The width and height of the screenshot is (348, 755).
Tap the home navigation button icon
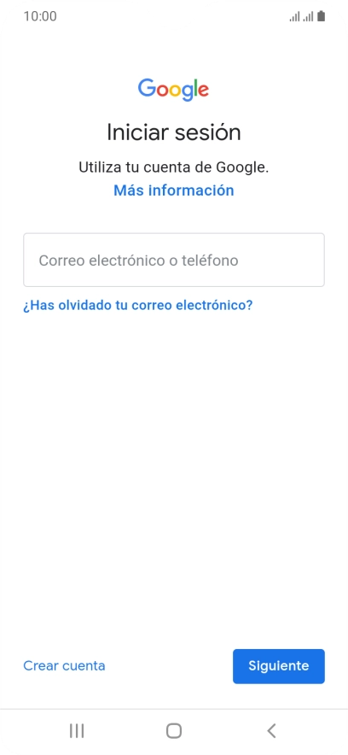click(173, 730)
